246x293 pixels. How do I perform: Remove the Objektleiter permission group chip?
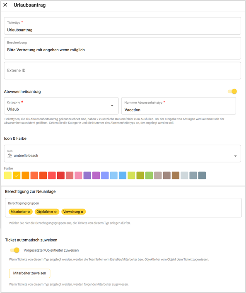point(55,212)
